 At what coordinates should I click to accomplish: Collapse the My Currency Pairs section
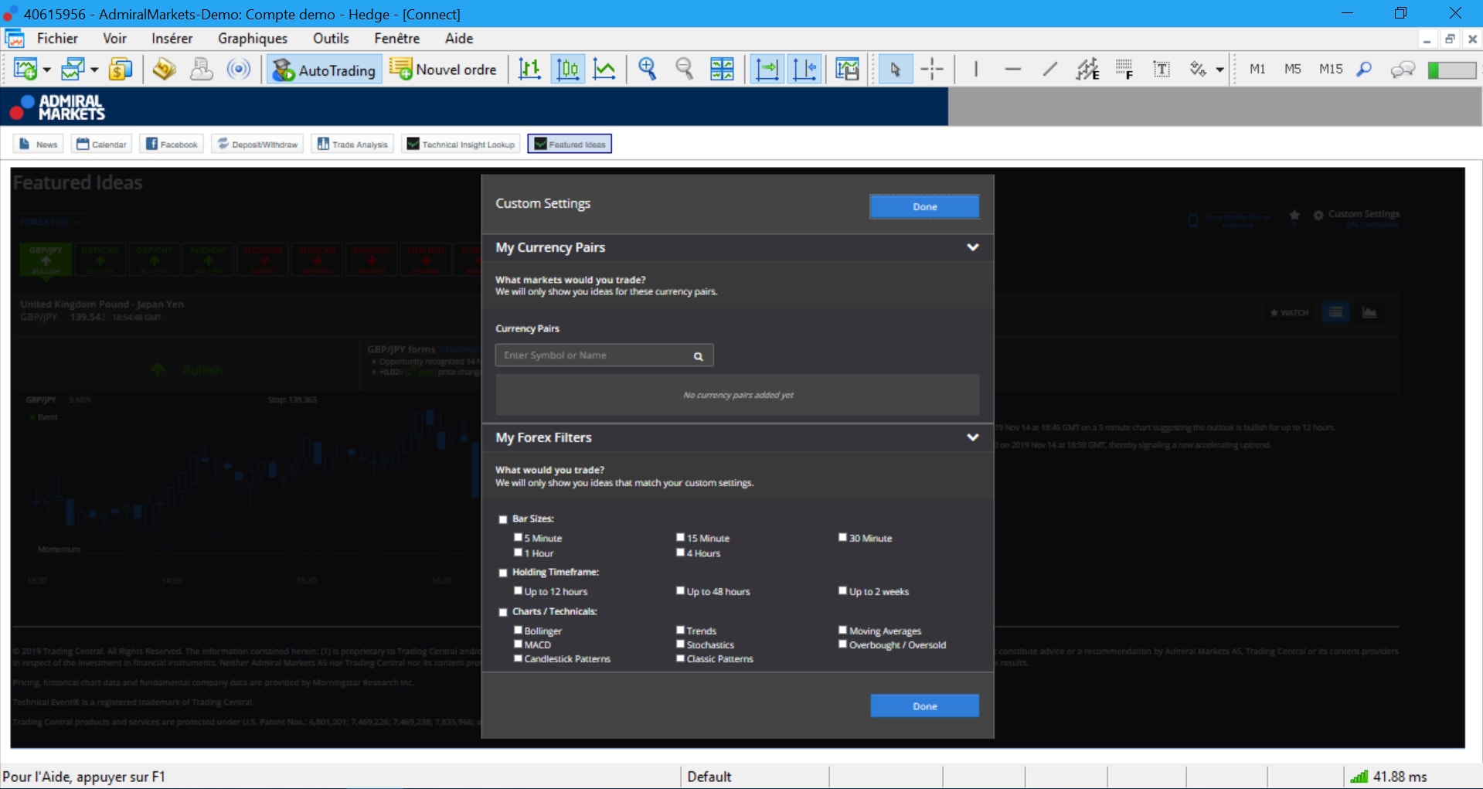tap(973, 247)
